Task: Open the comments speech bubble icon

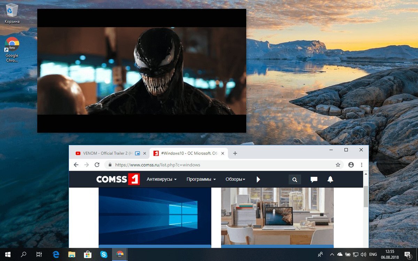Action: (314, 180)
